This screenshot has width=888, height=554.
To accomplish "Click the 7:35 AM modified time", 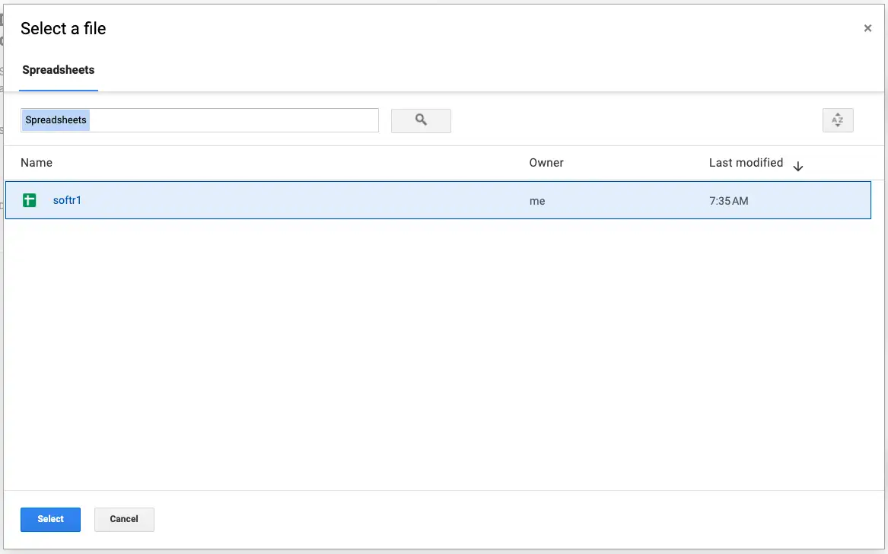I will (728, 201).
